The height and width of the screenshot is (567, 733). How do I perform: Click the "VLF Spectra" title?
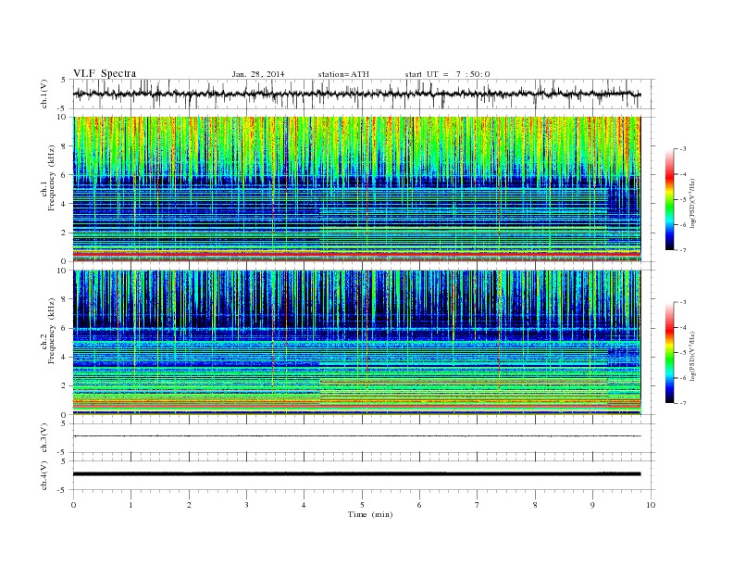click(x=105, y=73)
